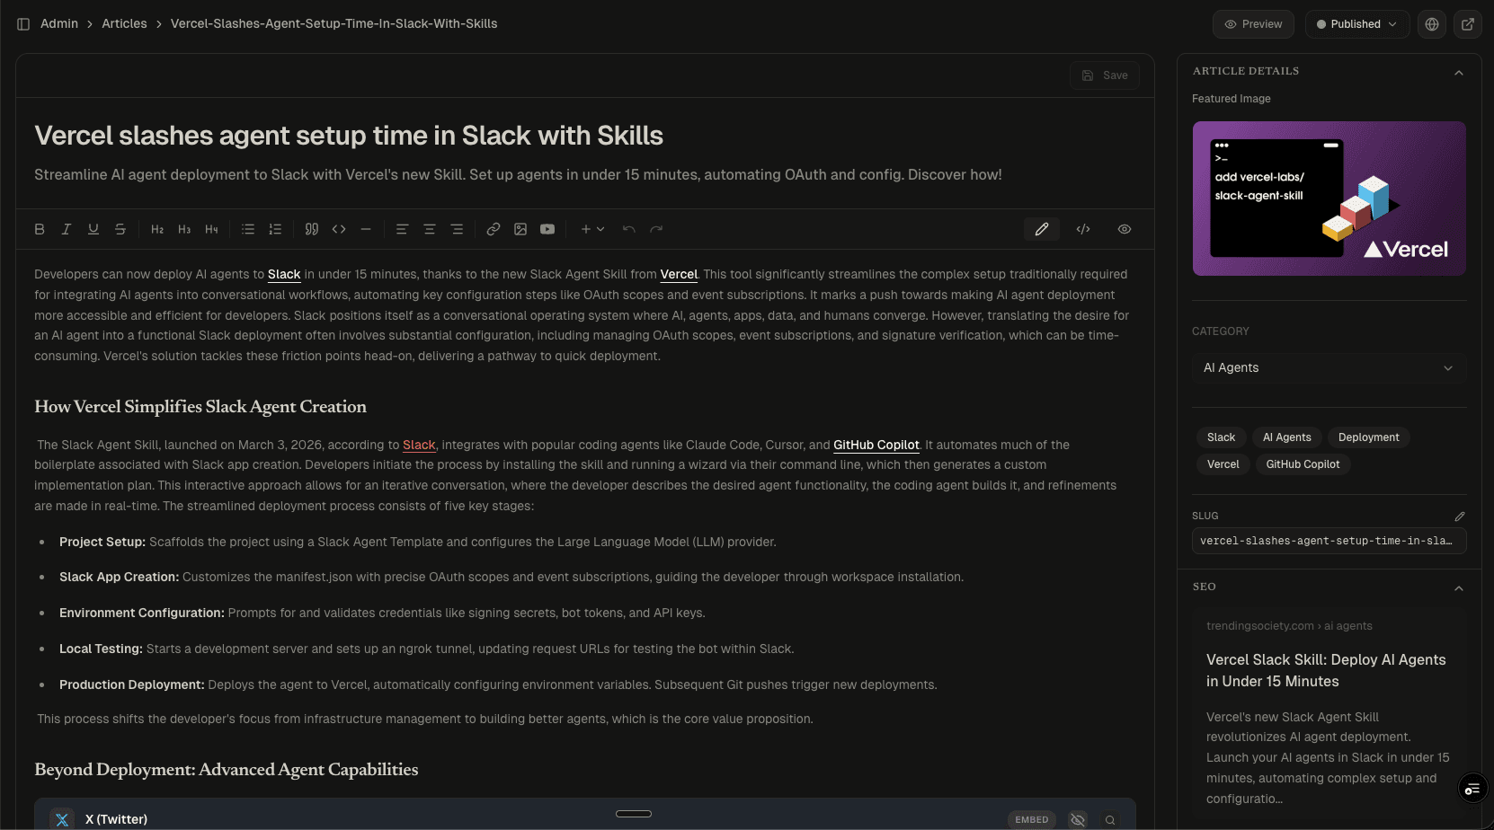Open the Slack link in the first paragraph
This screenshot has width=1494, height=830.
coord(284,274)
